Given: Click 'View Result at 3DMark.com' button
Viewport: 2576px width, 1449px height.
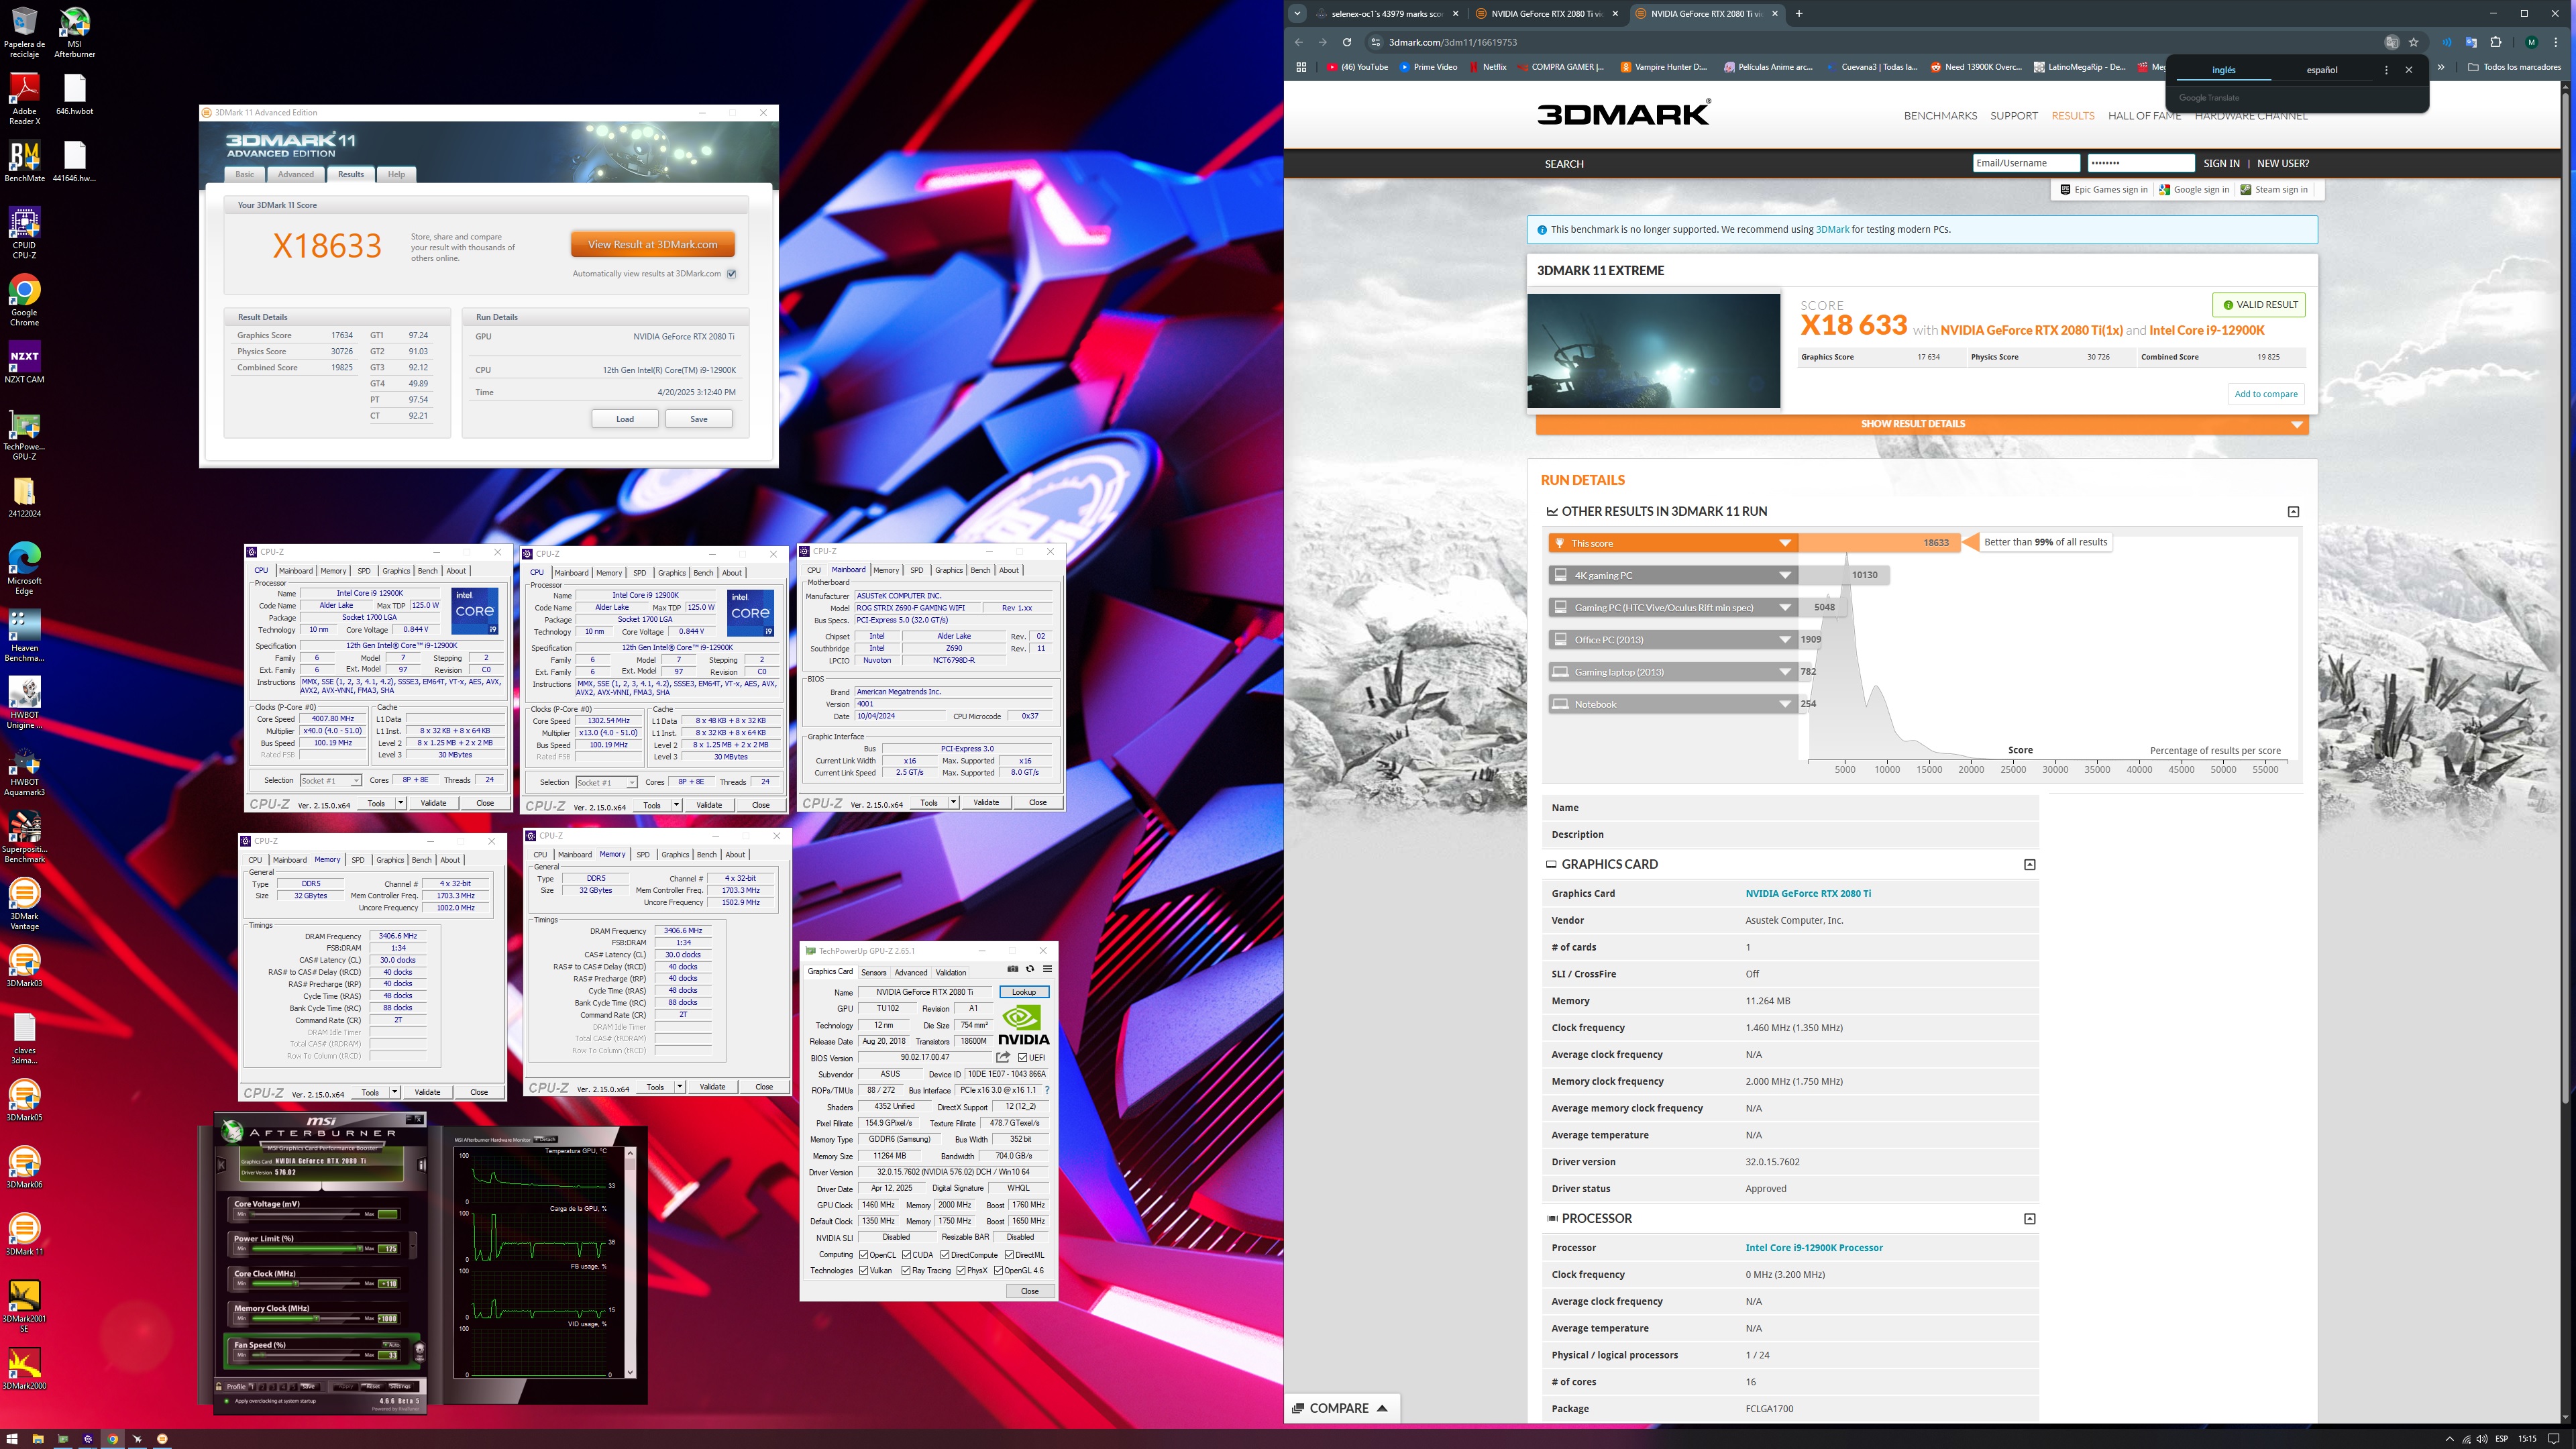Looking at the screenshot, I should coord(652,244).
